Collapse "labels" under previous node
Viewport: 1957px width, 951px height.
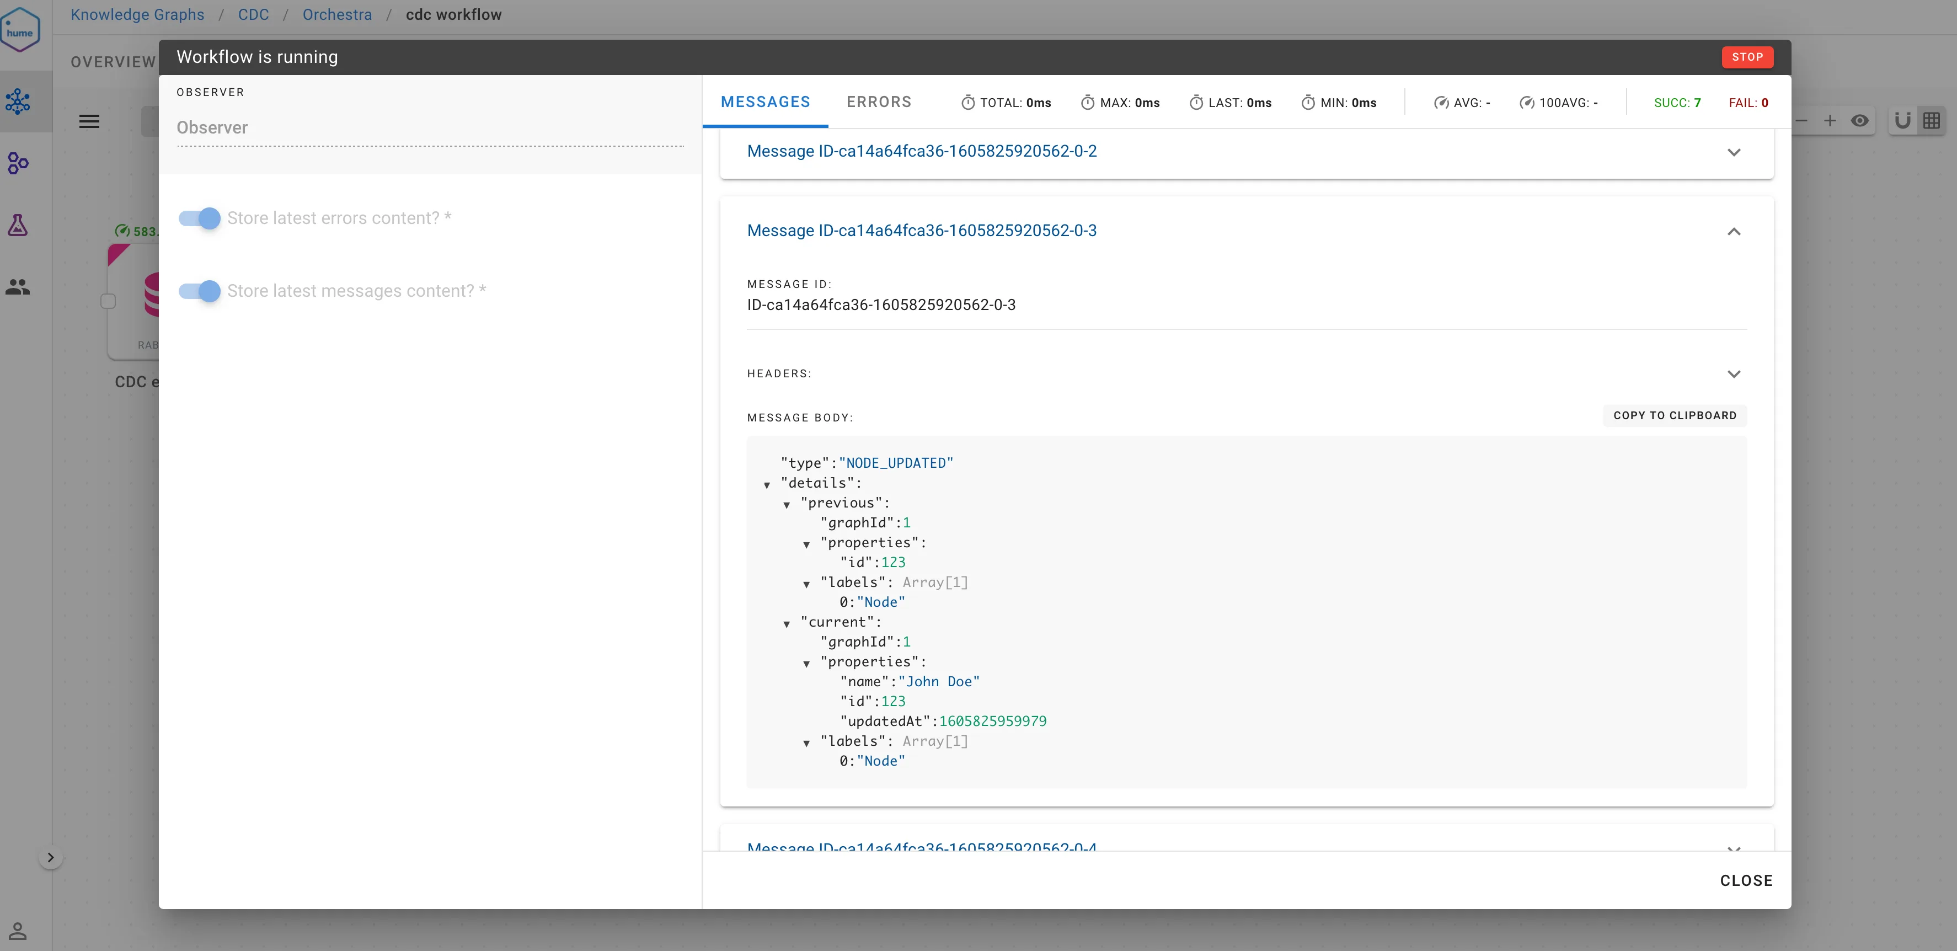(x=806, y=584)
